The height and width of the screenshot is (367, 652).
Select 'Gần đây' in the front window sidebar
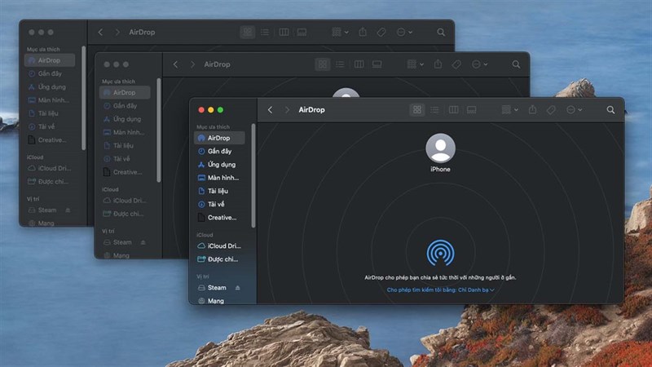tap(219, 152)
